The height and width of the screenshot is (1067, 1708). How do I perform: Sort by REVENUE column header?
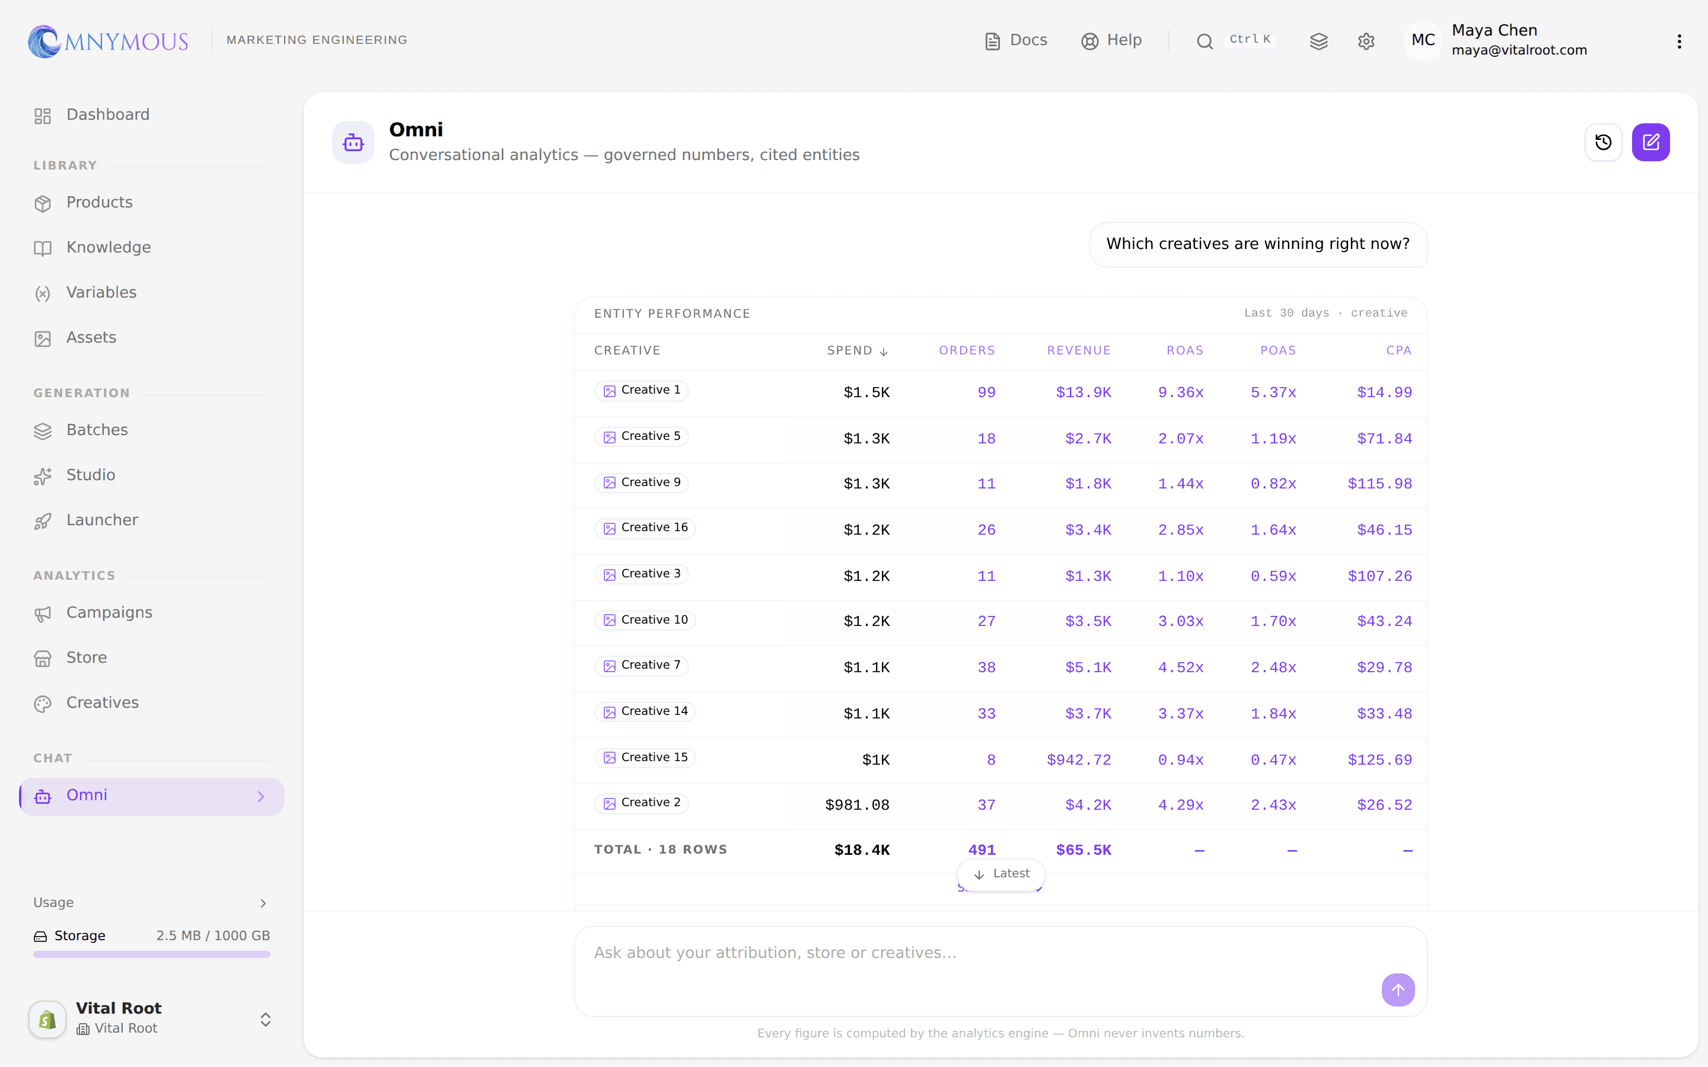(1078, 351)
